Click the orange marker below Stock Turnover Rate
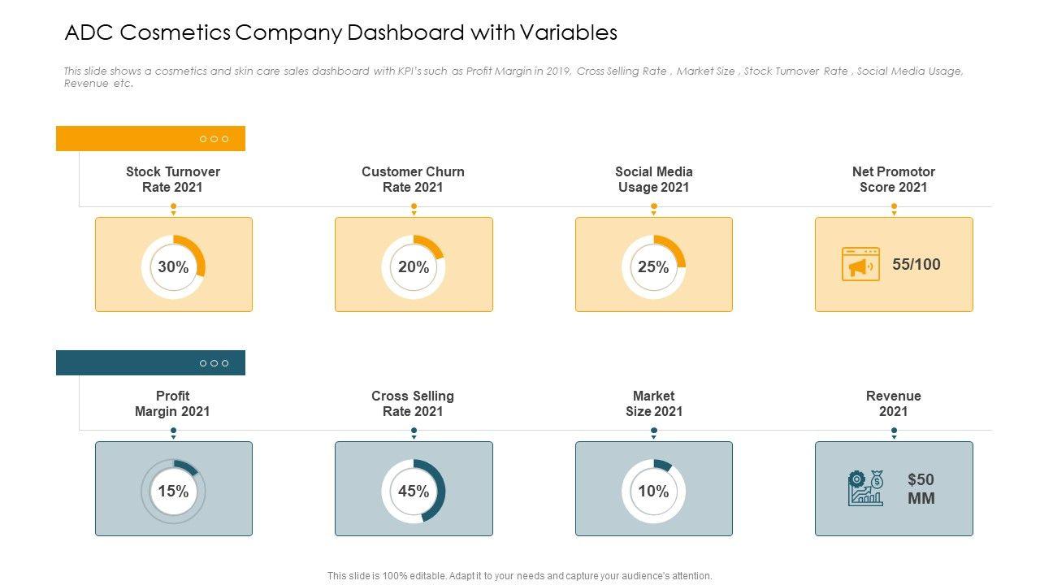Viewport: 1040px width, 585px height. pos(173,208)
